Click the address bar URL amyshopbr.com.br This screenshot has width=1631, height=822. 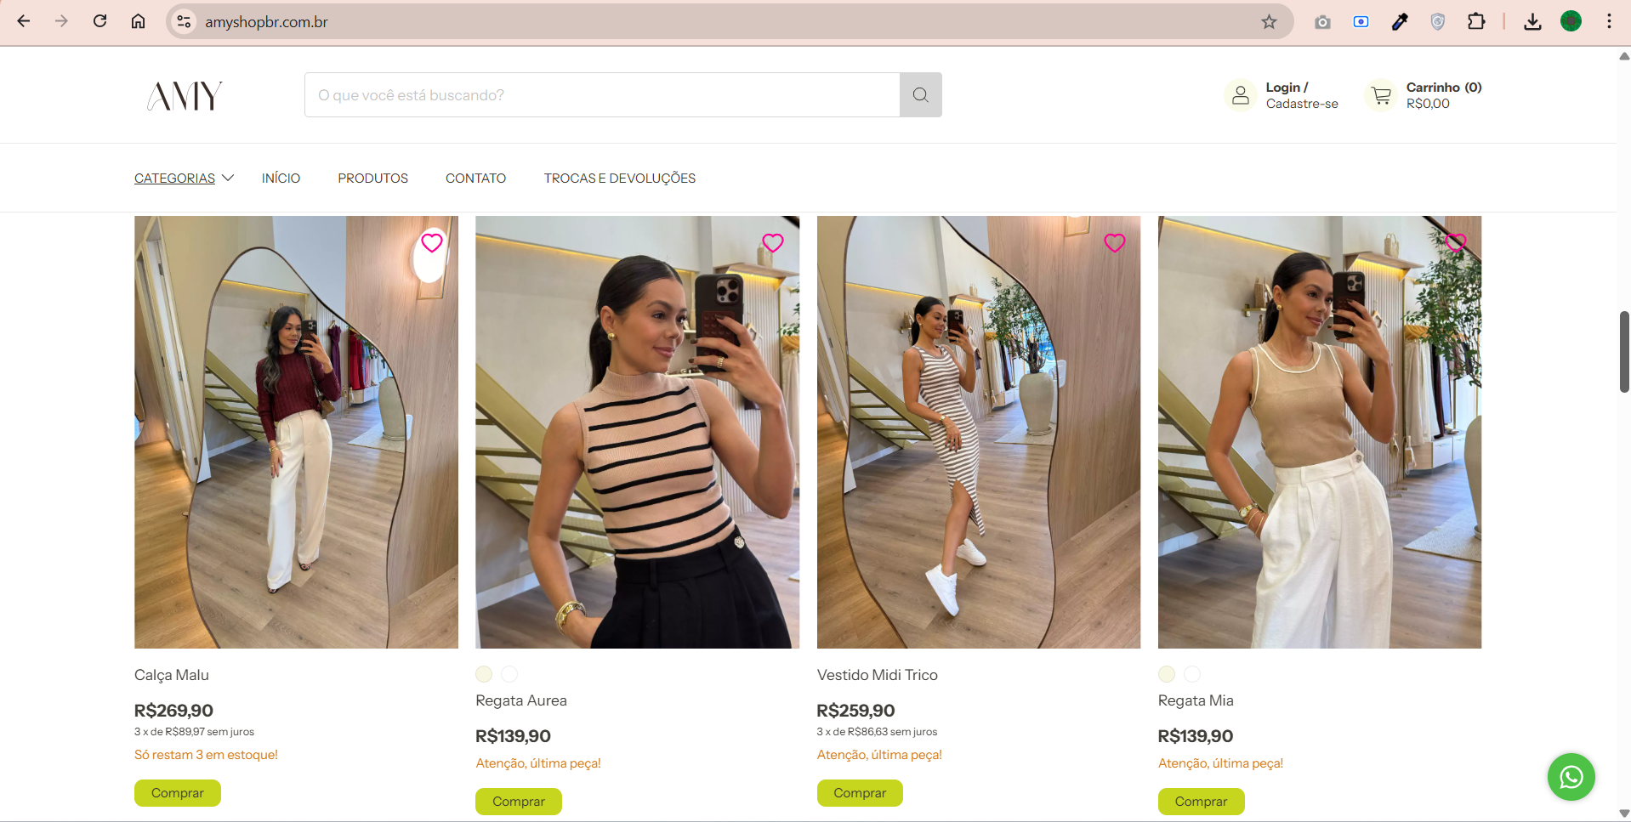coord(266,22)
